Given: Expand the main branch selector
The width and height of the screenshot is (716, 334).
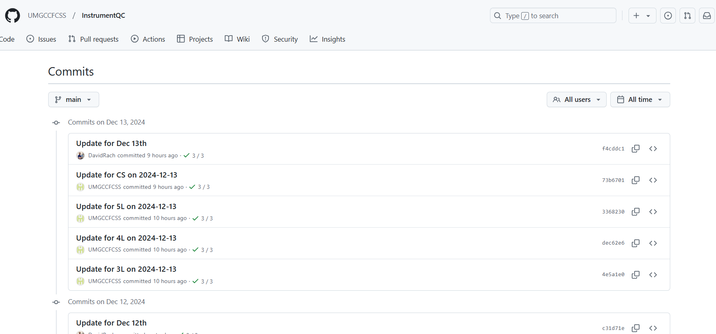Looking at the screenshot, I should coord(73,99).
